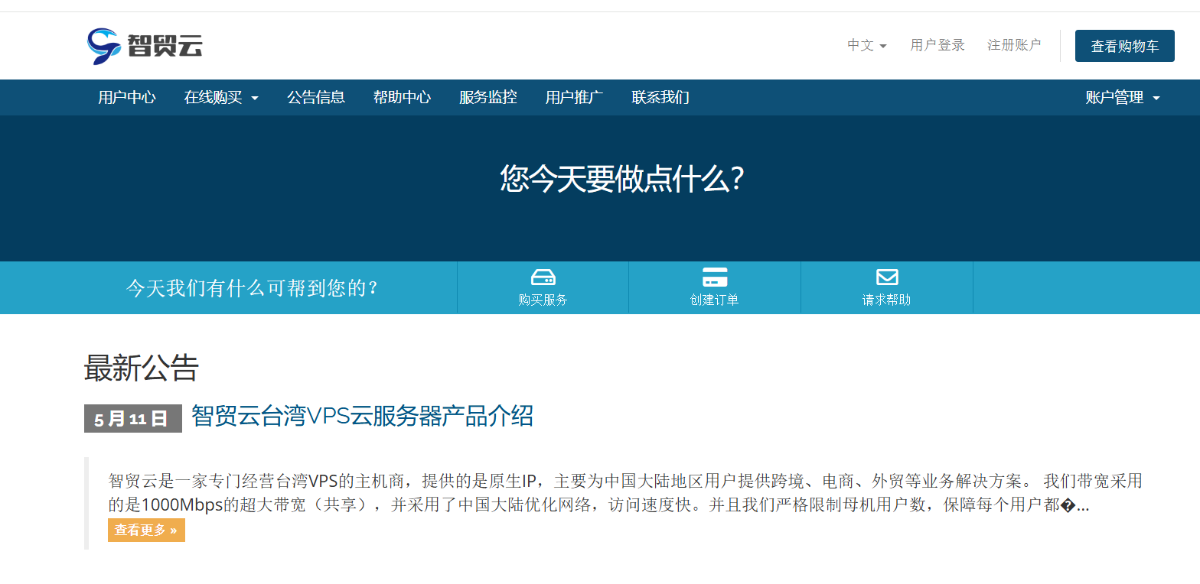Select 服务监控 in the navigation bar
Image resolution: width=1200 pixels, height=584 pixels.
[488, 97]
